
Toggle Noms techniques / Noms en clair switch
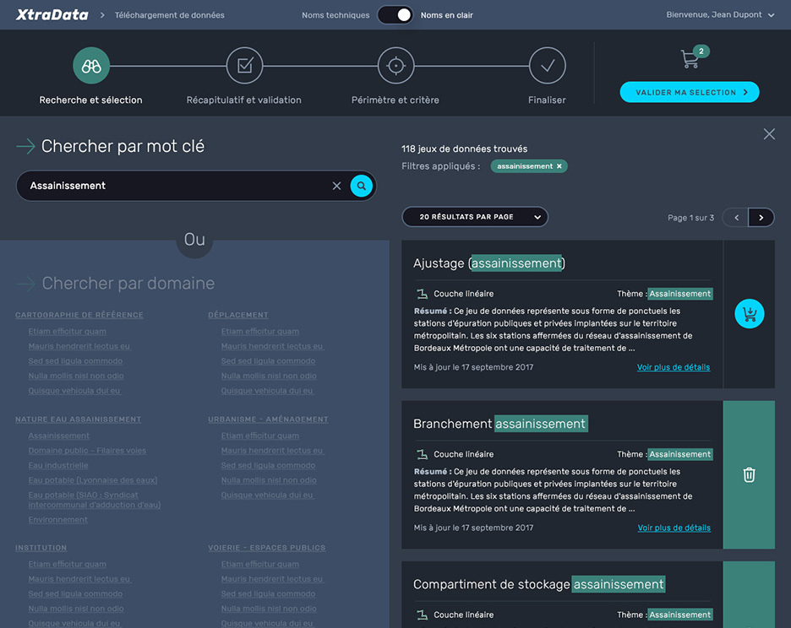click(x=395, y=15)
